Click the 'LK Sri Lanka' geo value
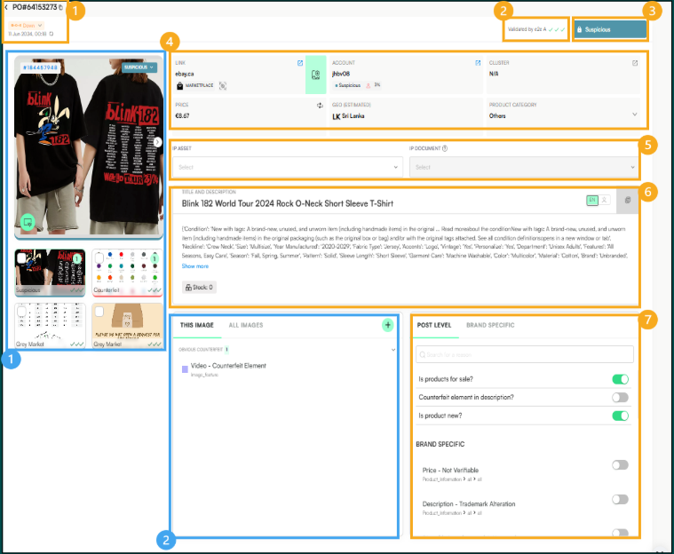Viewport: 674px width, 554px height. (348, 116)
